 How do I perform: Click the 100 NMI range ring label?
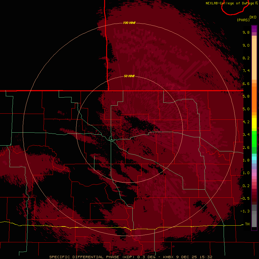[129, 23]
